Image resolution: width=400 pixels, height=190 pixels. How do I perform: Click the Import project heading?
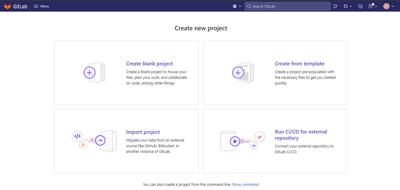click(x=143, y=132)
